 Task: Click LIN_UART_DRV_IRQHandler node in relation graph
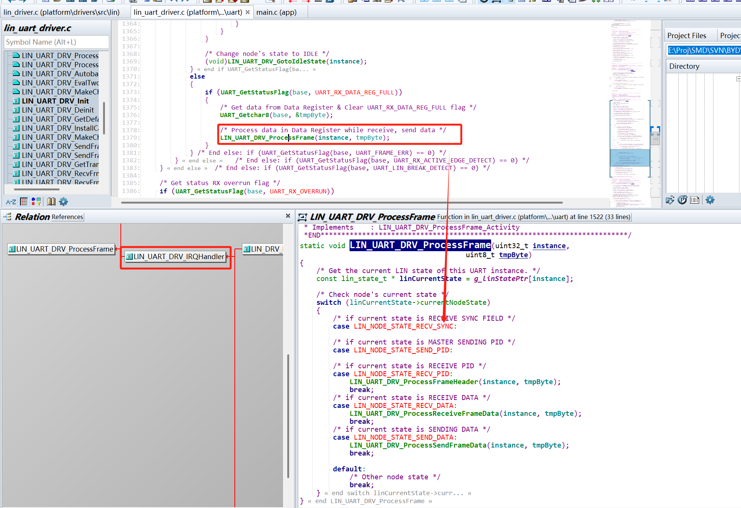pos(176,257)
